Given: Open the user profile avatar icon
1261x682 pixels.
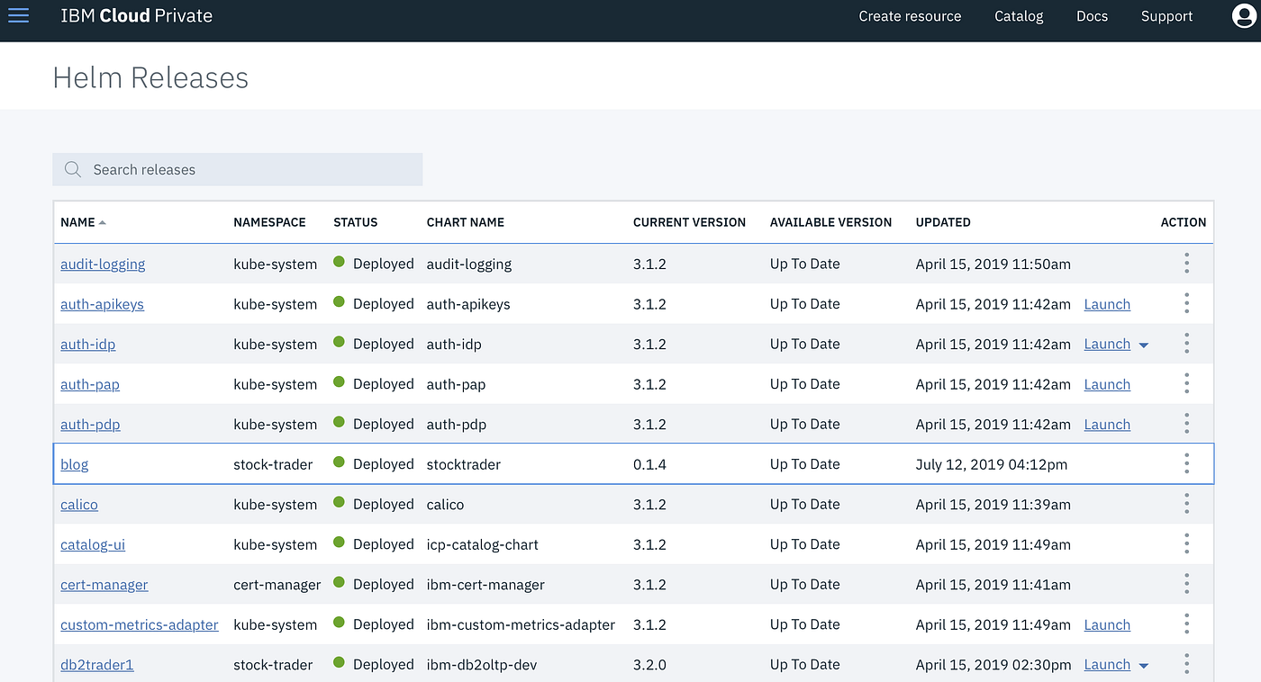Looking at the screenshot, I should coord(1244,16).
